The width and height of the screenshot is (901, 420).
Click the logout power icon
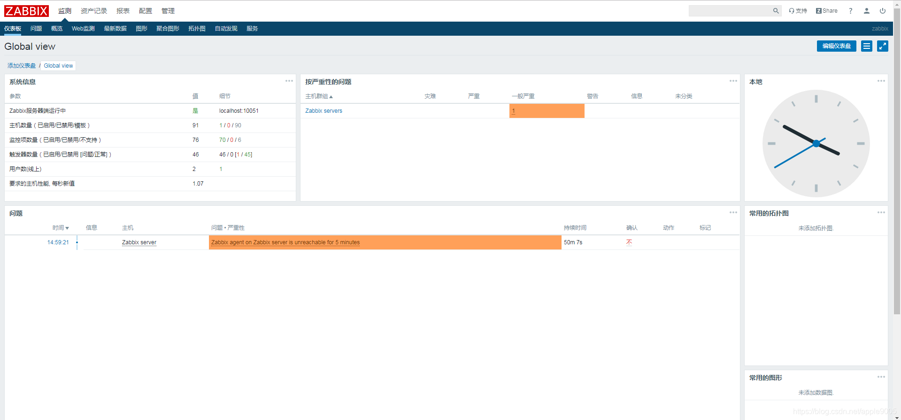[x=883, y=11]
